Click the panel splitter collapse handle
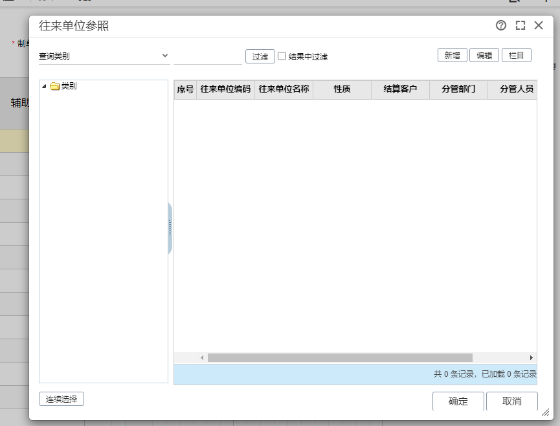This screenshot has width=560, height=426. (x=170, y=229)
